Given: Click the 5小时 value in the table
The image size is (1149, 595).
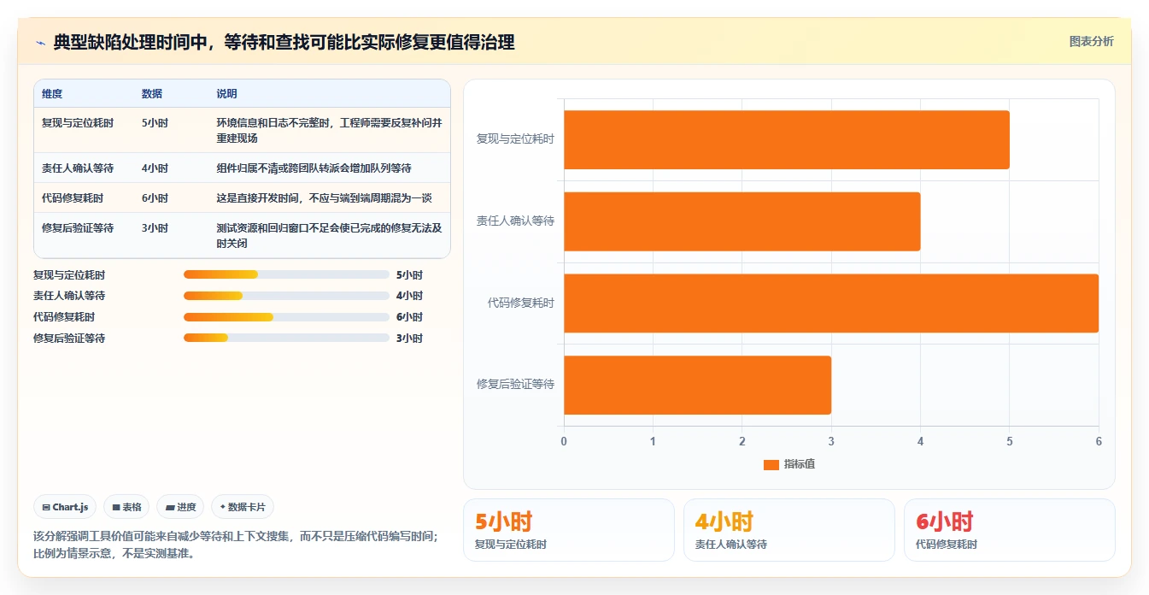Looking at the screenshot, I should (155, 123).
